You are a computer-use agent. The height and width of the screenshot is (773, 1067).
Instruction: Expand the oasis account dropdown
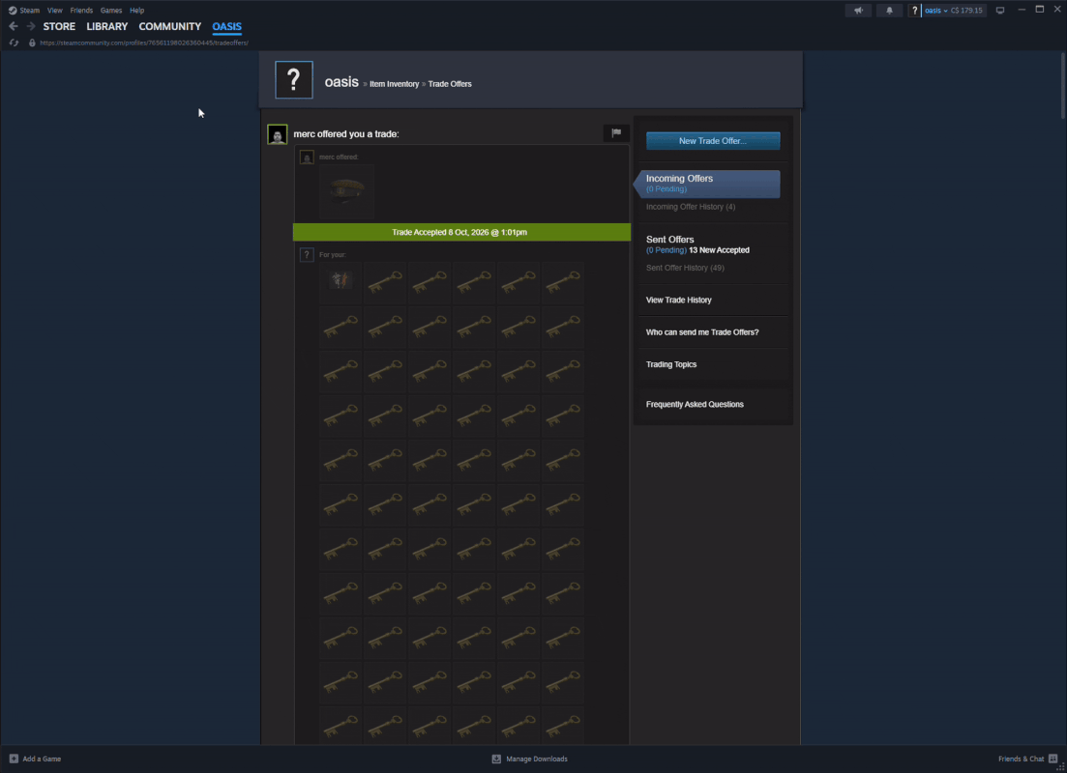click(x=935, y=11)
